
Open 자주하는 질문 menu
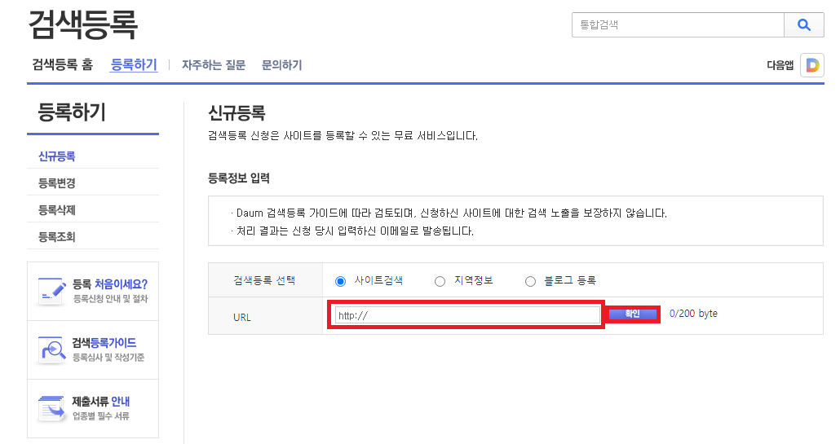pos(213,65)
